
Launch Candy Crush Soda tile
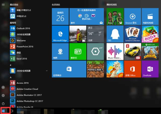click(x=150, y=34)
